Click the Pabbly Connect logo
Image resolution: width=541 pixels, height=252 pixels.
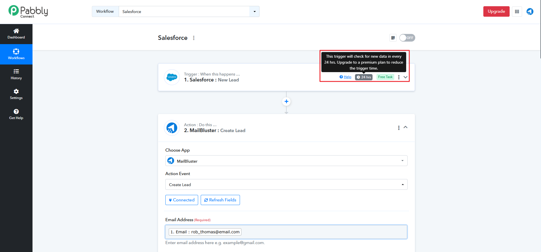[28, 12]
